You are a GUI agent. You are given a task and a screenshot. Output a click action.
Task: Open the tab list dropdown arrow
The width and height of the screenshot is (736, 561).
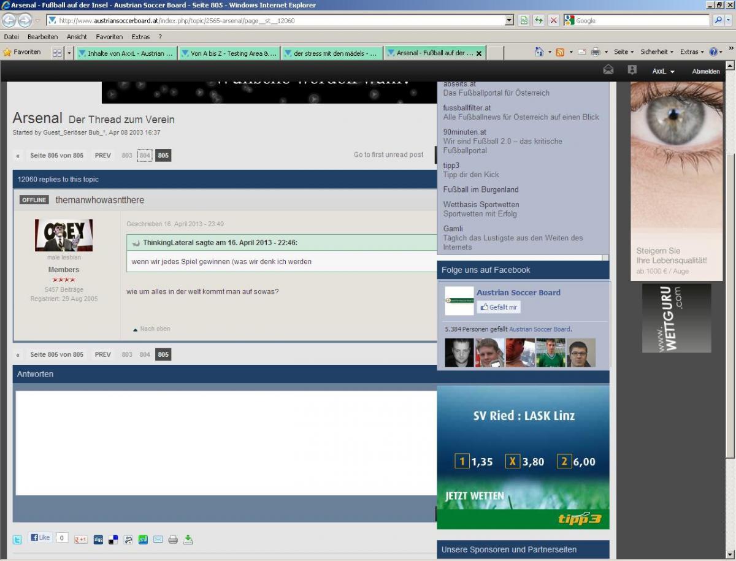tap(69, 53)
